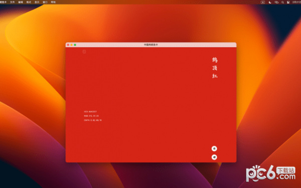Open the 帮助 menu
The width and height of the screenshot is (301, 188).
tap(53, 2)
